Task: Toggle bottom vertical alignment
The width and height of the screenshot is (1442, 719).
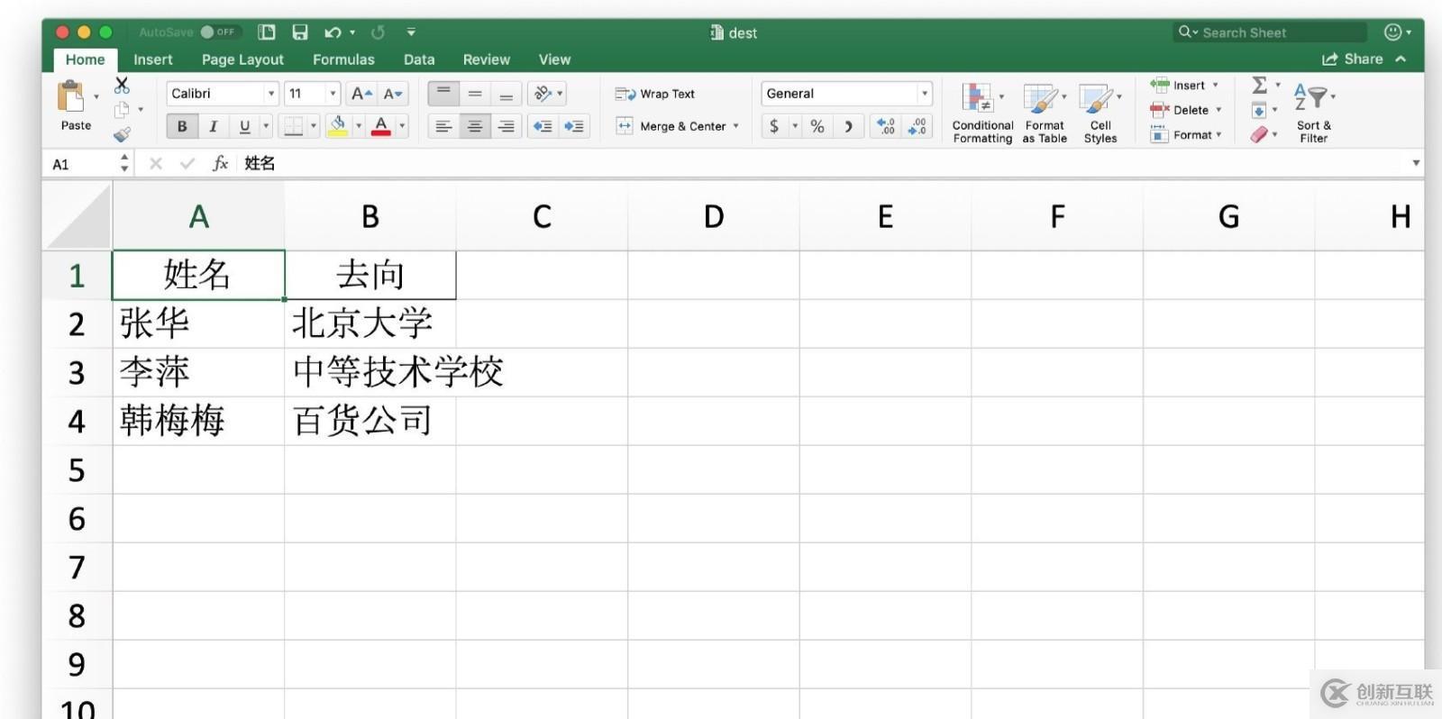Action: click(507, 94)
